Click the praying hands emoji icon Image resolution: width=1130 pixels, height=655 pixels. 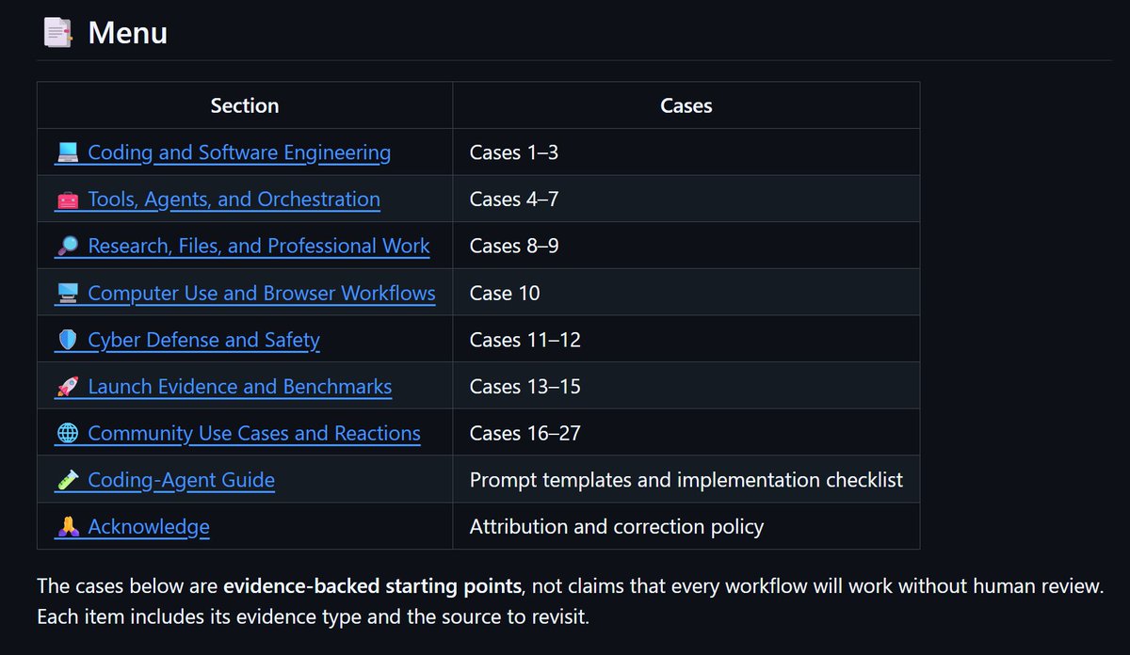coord(67,527)
